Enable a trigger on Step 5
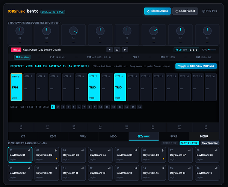 [x=68, y=87]
